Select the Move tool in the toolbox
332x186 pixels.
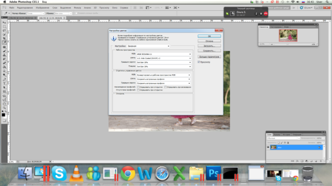pos(4,21)
